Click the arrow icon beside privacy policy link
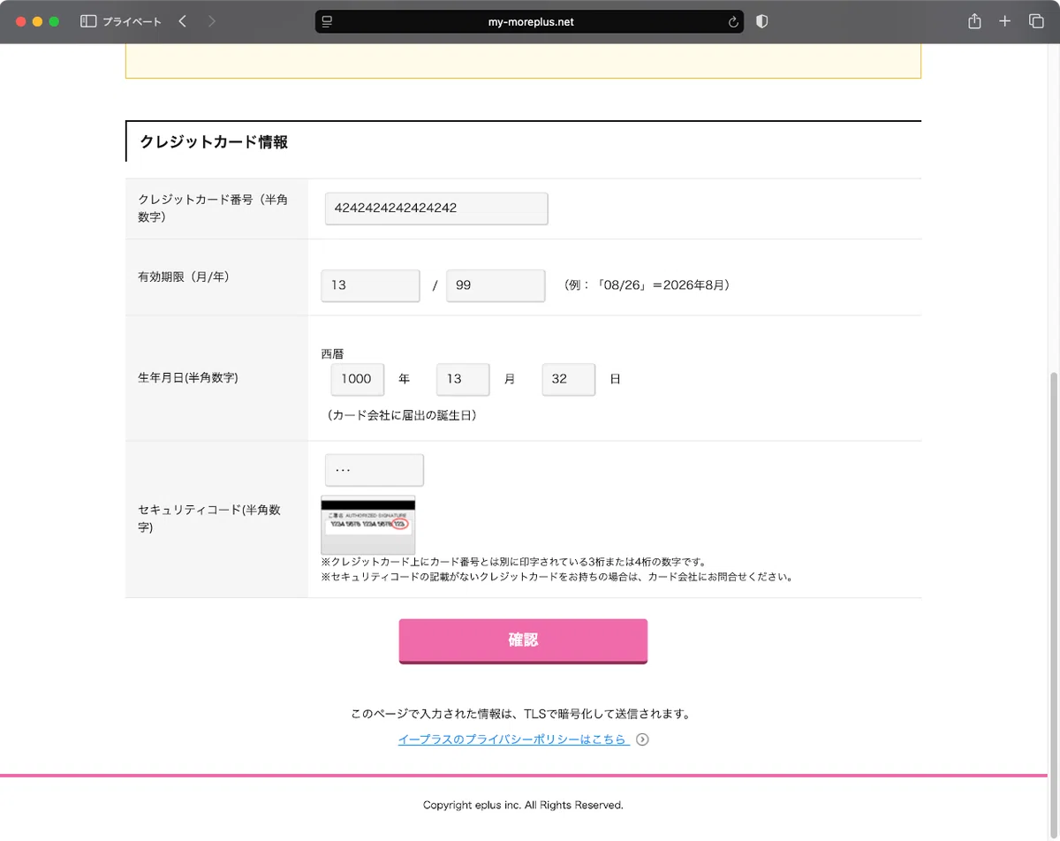Viewport: 1060px width, 841px height. pyautogui.click(x=642, y=739)
